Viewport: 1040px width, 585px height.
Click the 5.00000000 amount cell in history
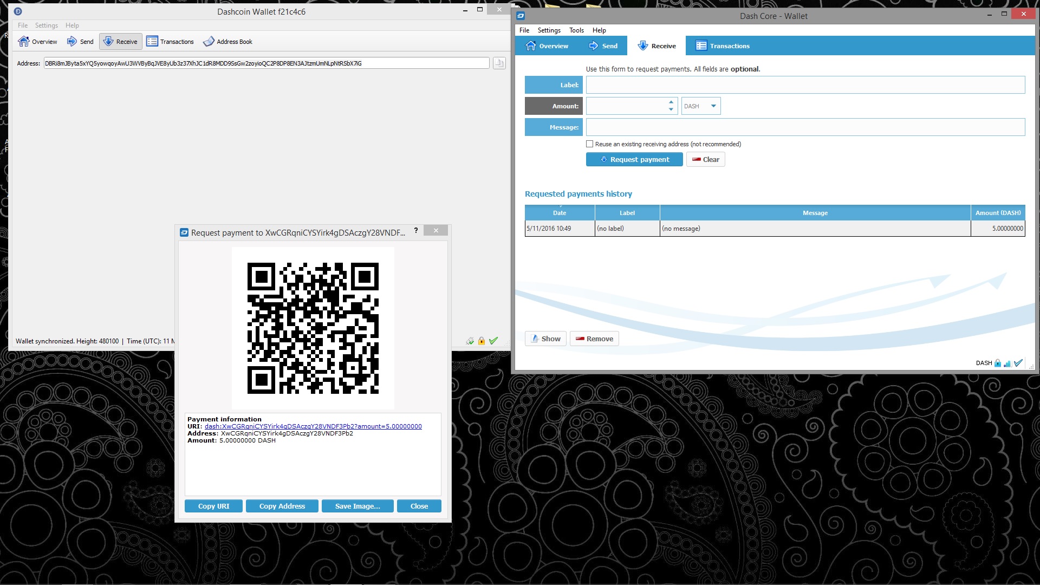(x=998, y=229)
